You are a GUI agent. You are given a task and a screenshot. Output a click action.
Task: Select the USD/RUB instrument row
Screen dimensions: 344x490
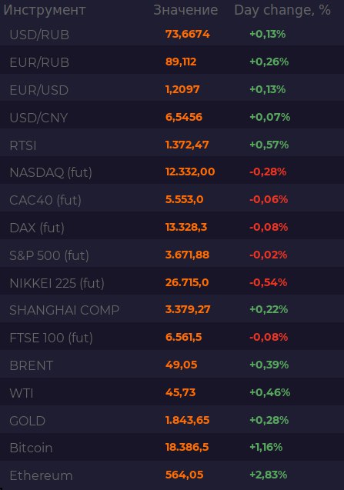[x=172, y=35]
